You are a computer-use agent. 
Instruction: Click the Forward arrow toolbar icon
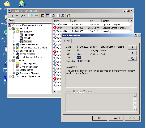pos(37,15)
